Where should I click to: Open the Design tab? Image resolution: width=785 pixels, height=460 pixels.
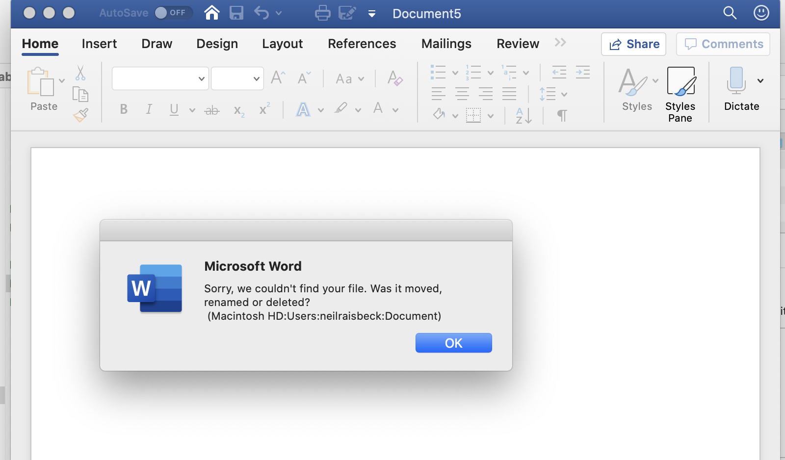coord(217,44)
